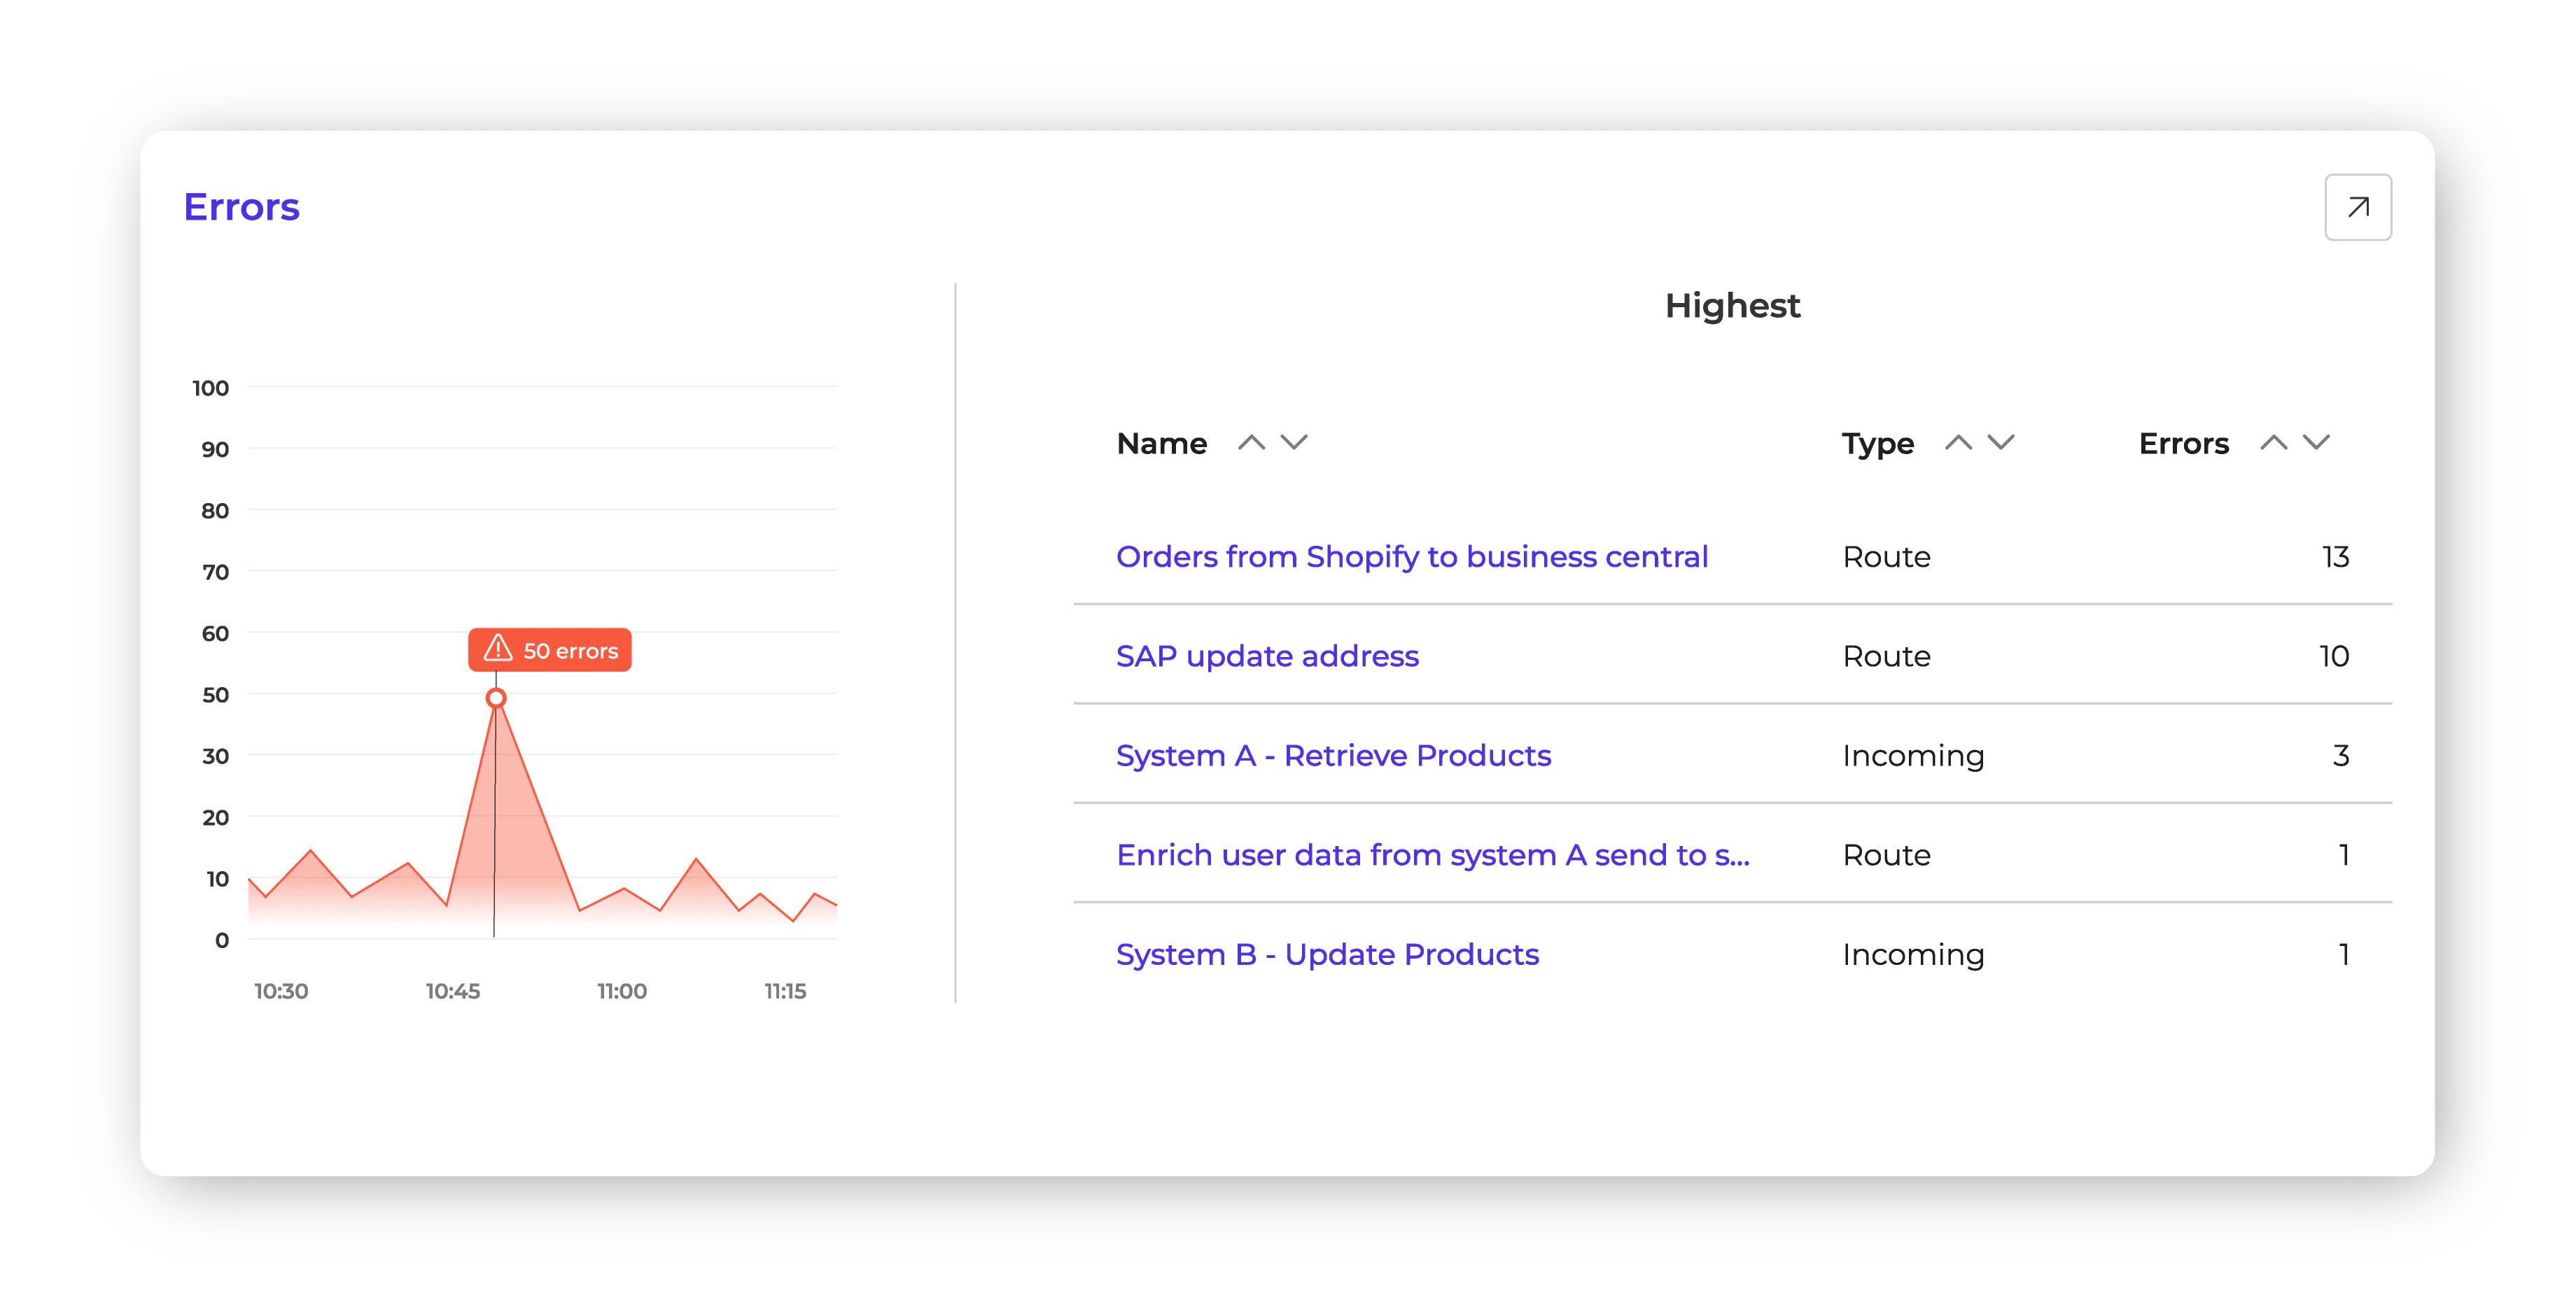The image size is (2576, 1298).
Task: Click the Errors panel title
Action: [241, 207]
